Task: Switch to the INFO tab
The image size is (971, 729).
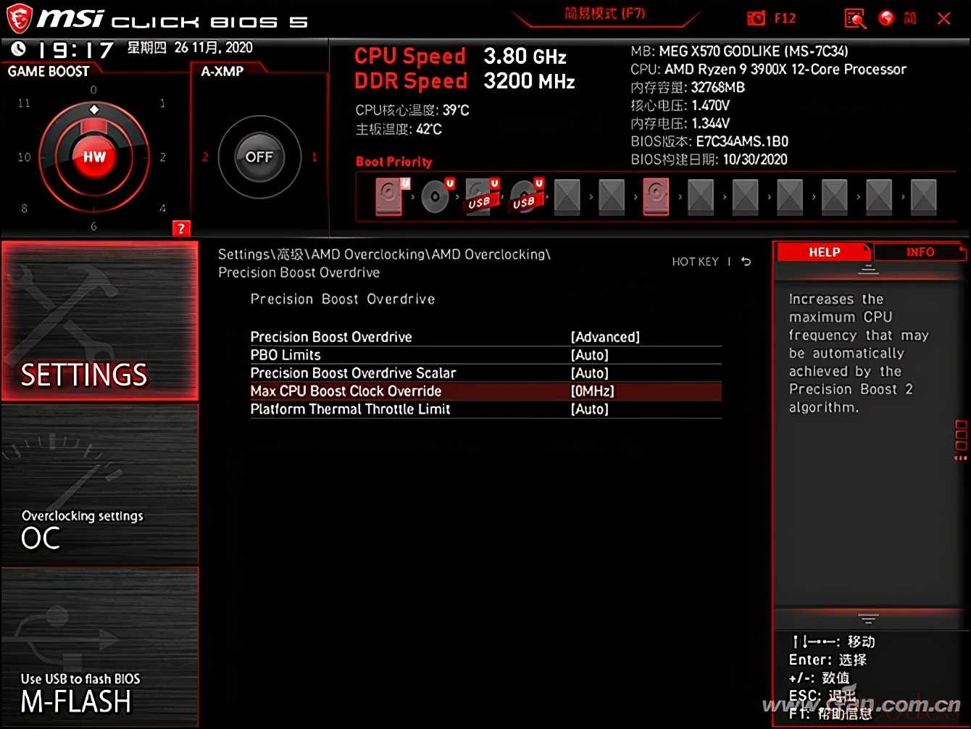Action: (x=920, y=252)
